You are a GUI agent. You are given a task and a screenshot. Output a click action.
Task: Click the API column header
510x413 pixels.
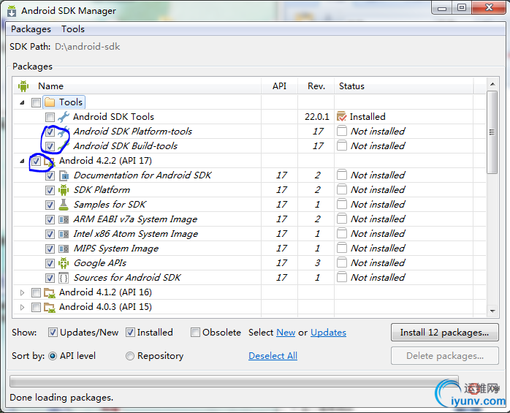click(279, 86)
